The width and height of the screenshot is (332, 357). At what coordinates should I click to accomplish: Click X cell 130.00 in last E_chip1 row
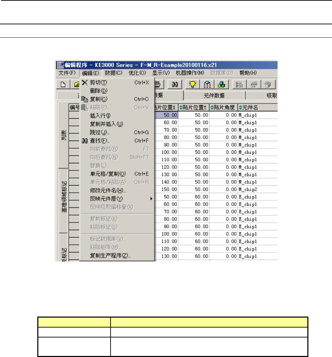[x=166, y=256]
